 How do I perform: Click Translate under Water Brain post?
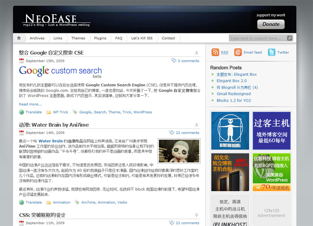pyautogui.click(x=34, y=202)
